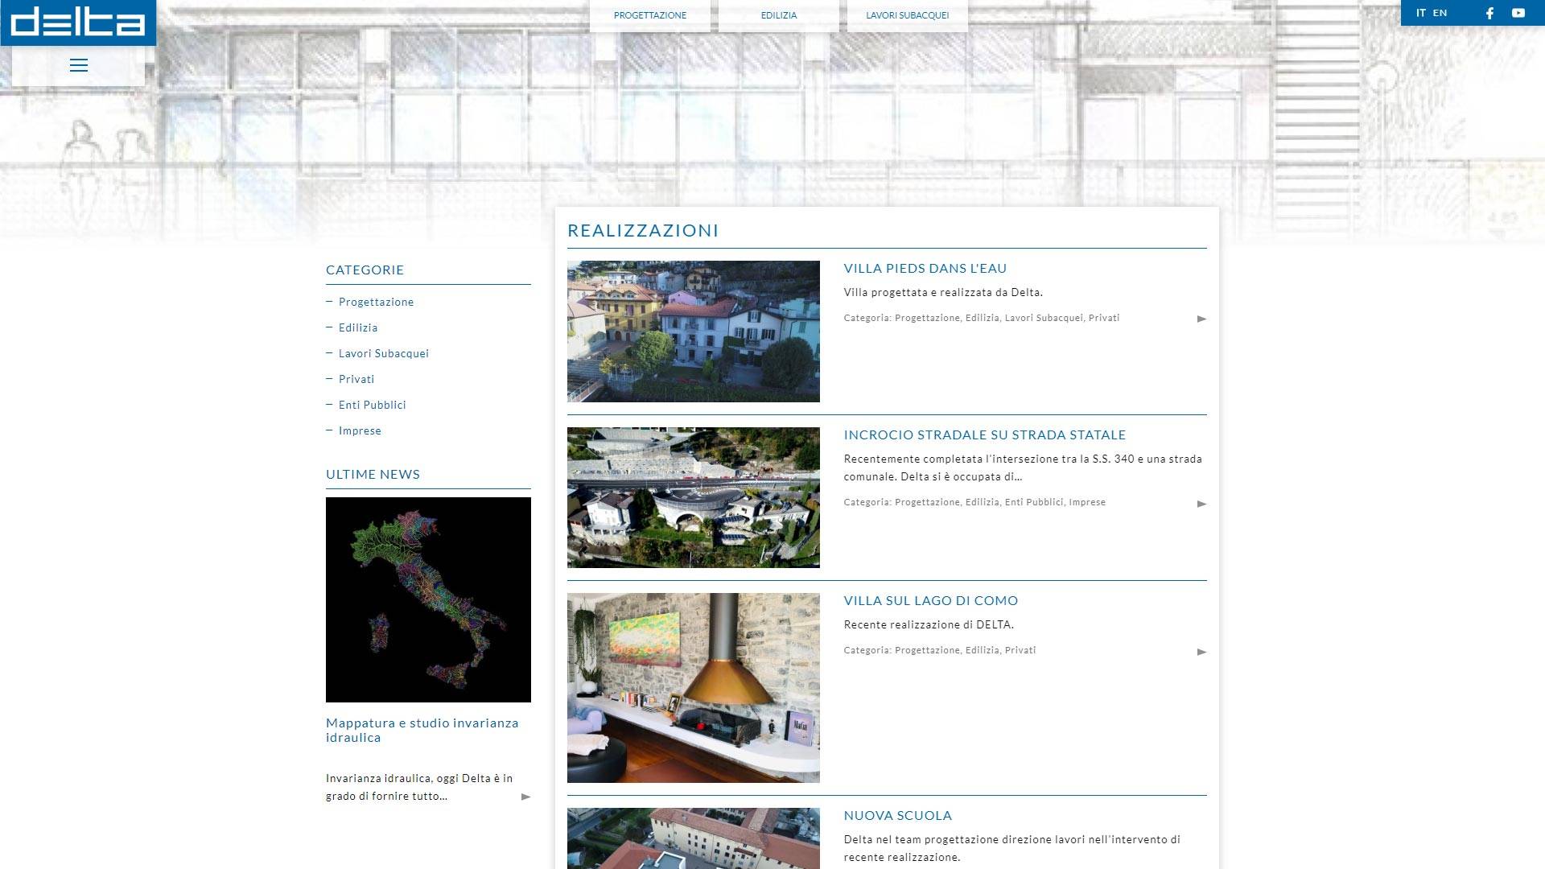Select Imprese category in sidebar

[360, 430]
